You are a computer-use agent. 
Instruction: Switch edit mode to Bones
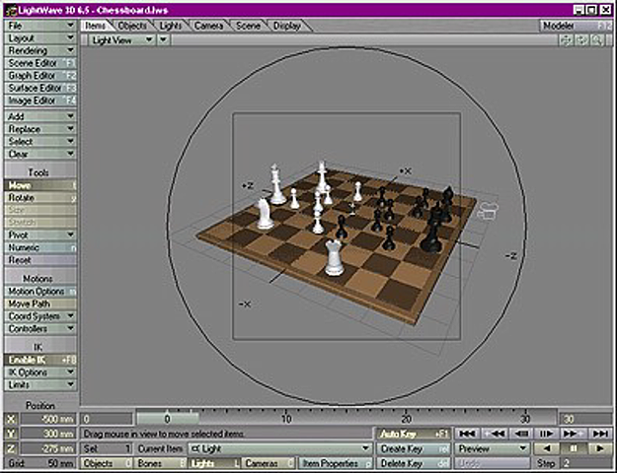pyautogui.click(x=161, y=463)
